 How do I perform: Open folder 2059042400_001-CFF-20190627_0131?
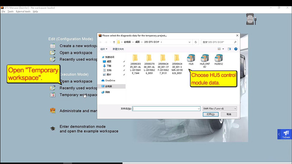(163, 65)
